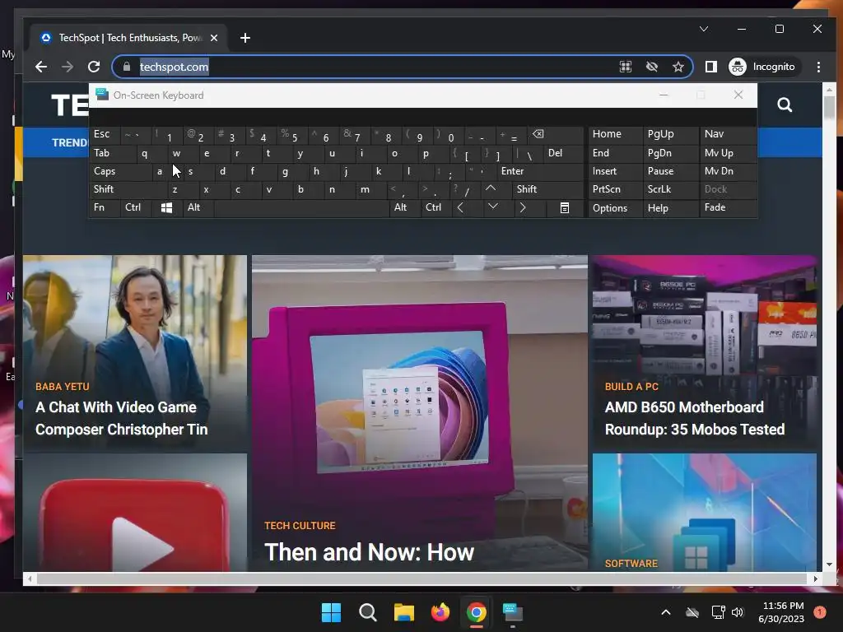
Task: Expand the tab search chevron
Action: 703,29
